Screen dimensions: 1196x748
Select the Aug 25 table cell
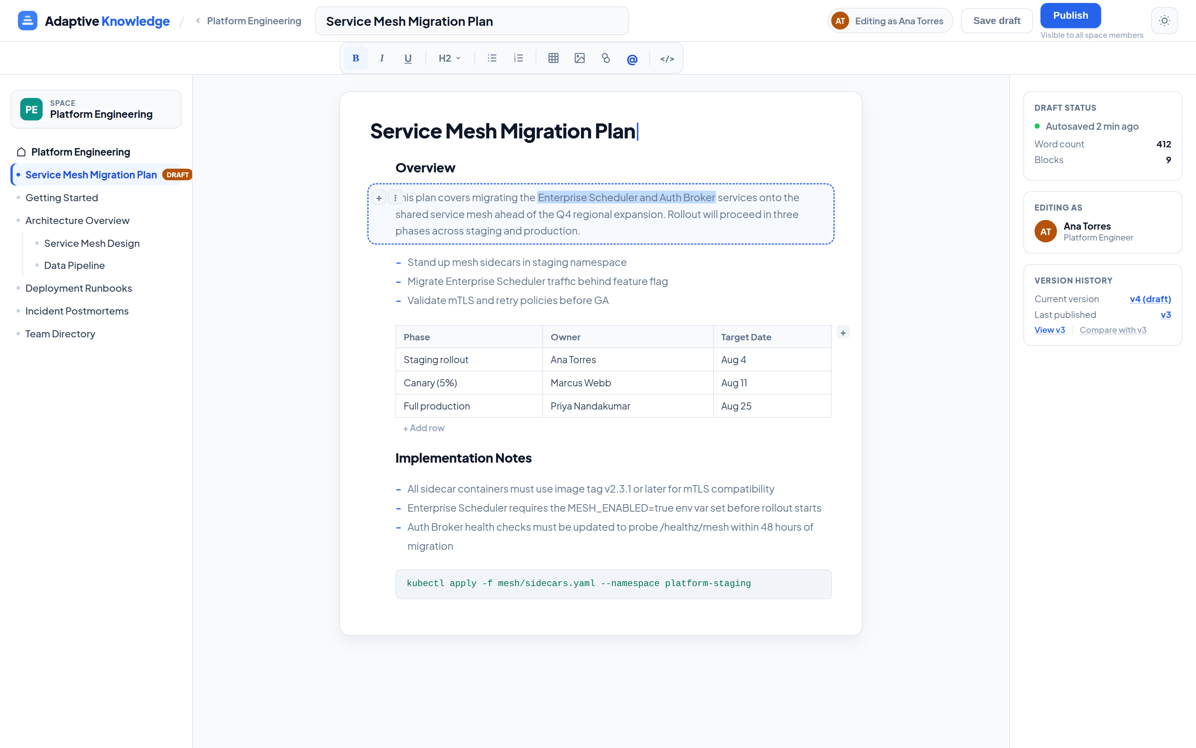[773, 406]
